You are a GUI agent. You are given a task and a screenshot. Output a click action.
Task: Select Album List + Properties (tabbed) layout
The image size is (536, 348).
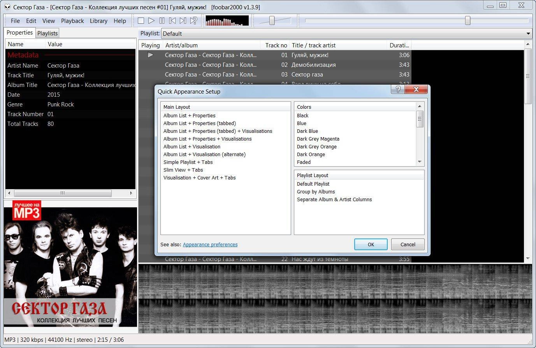point(199,123)
